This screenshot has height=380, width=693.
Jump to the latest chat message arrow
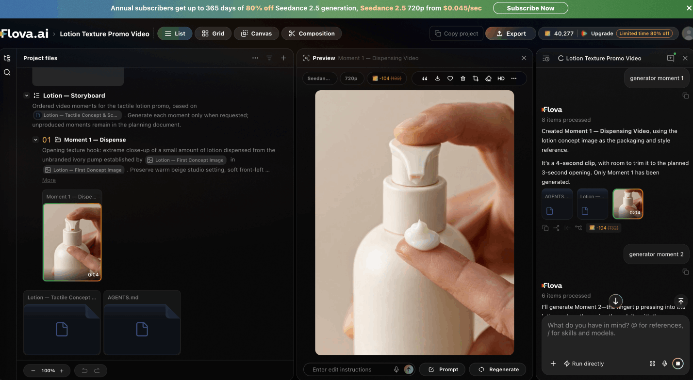[615, 301]
